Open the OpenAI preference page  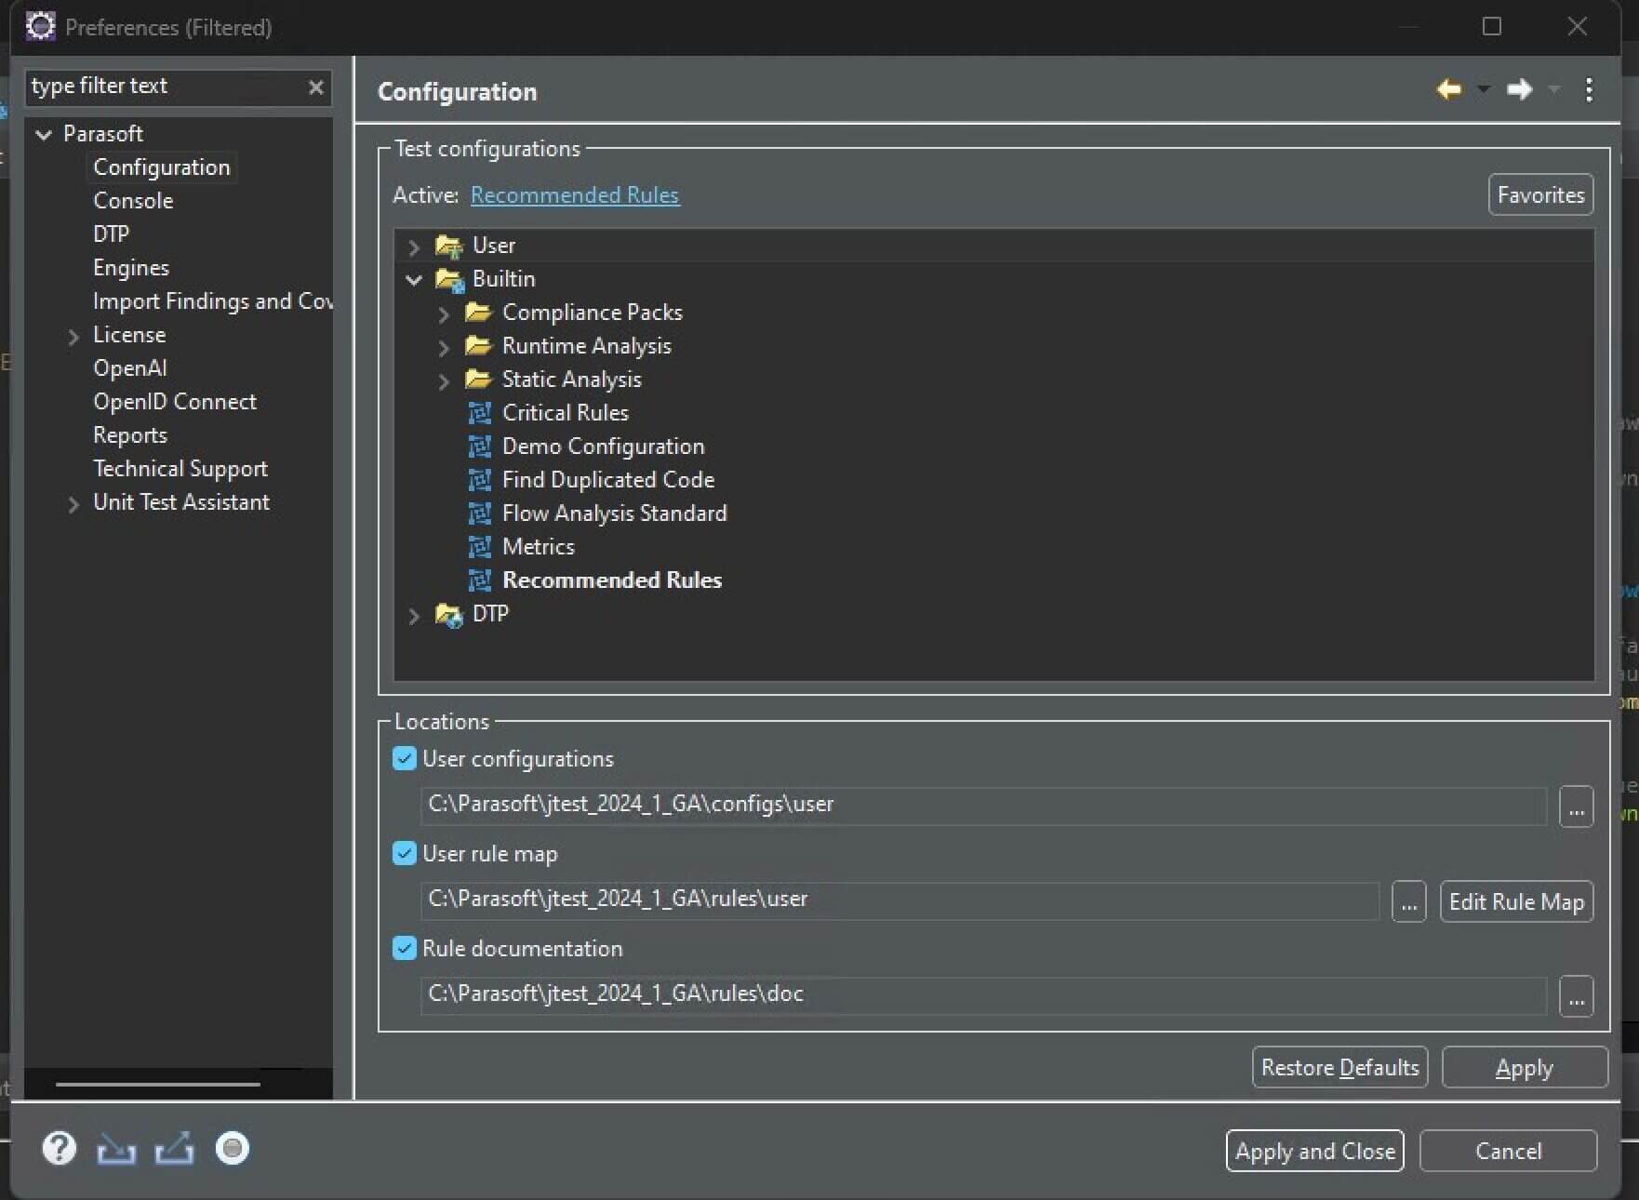[130, 368]
